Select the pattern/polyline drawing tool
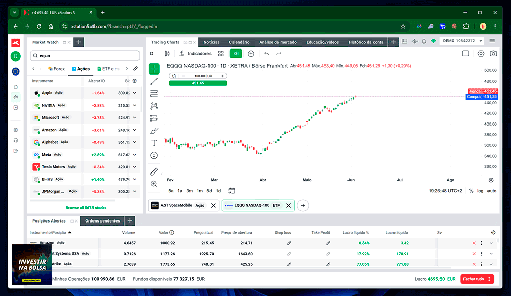511x296 pixels. pyautogui.click(x=154, y=106)
